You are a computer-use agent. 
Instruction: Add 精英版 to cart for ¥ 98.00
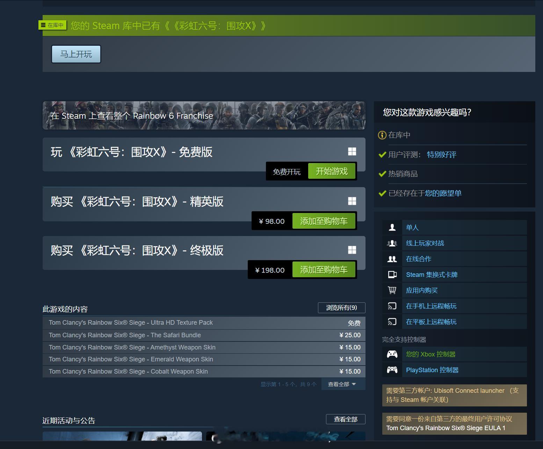tap(324, 221)
